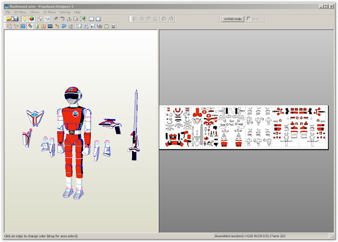
Task: Click the folded paper icon beside the anchor
Action: coord(62,19)
